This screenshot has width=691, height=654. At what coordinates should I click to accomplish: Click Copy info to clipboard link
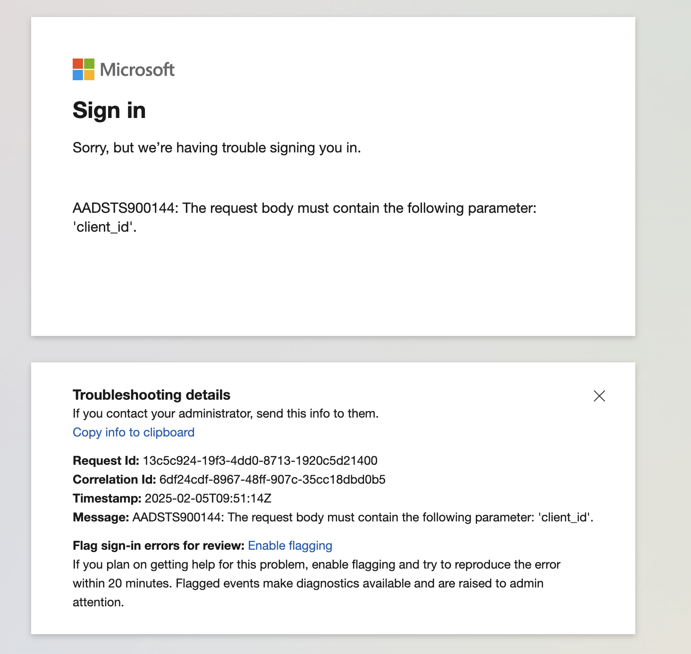click(134, 433)
